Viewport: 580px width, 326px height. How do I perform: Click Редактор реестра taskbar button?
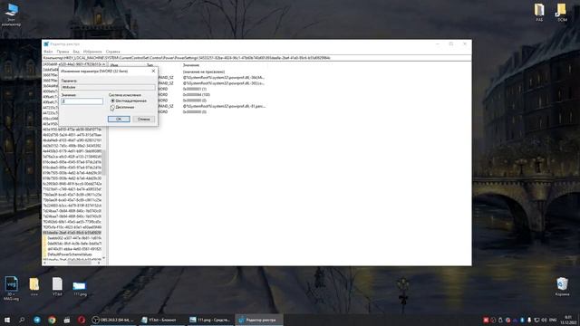click(258, 320)
